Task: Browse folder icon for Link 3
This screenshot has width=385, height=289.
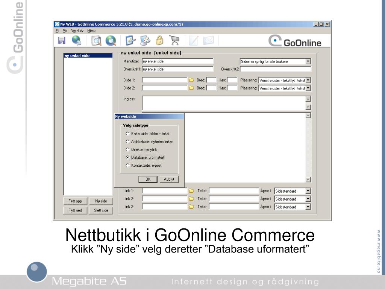Action: pos(191,207)
